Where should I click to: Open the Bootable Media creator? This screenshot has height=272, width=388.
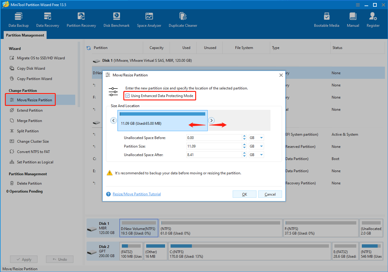pos(326,19)
